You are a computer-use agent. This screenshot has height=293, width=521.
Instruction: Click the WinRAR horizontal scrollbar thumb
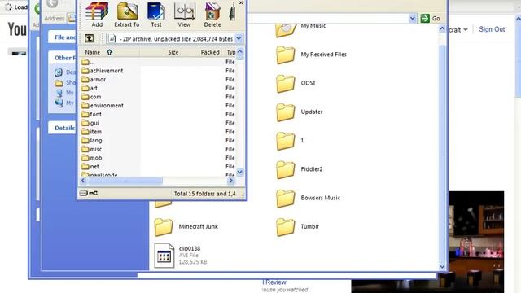click(125, 181)
